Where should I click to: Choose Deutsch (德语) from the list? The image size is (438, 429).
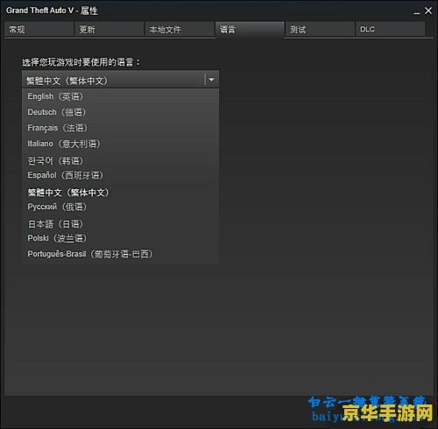tap(120, 112)
